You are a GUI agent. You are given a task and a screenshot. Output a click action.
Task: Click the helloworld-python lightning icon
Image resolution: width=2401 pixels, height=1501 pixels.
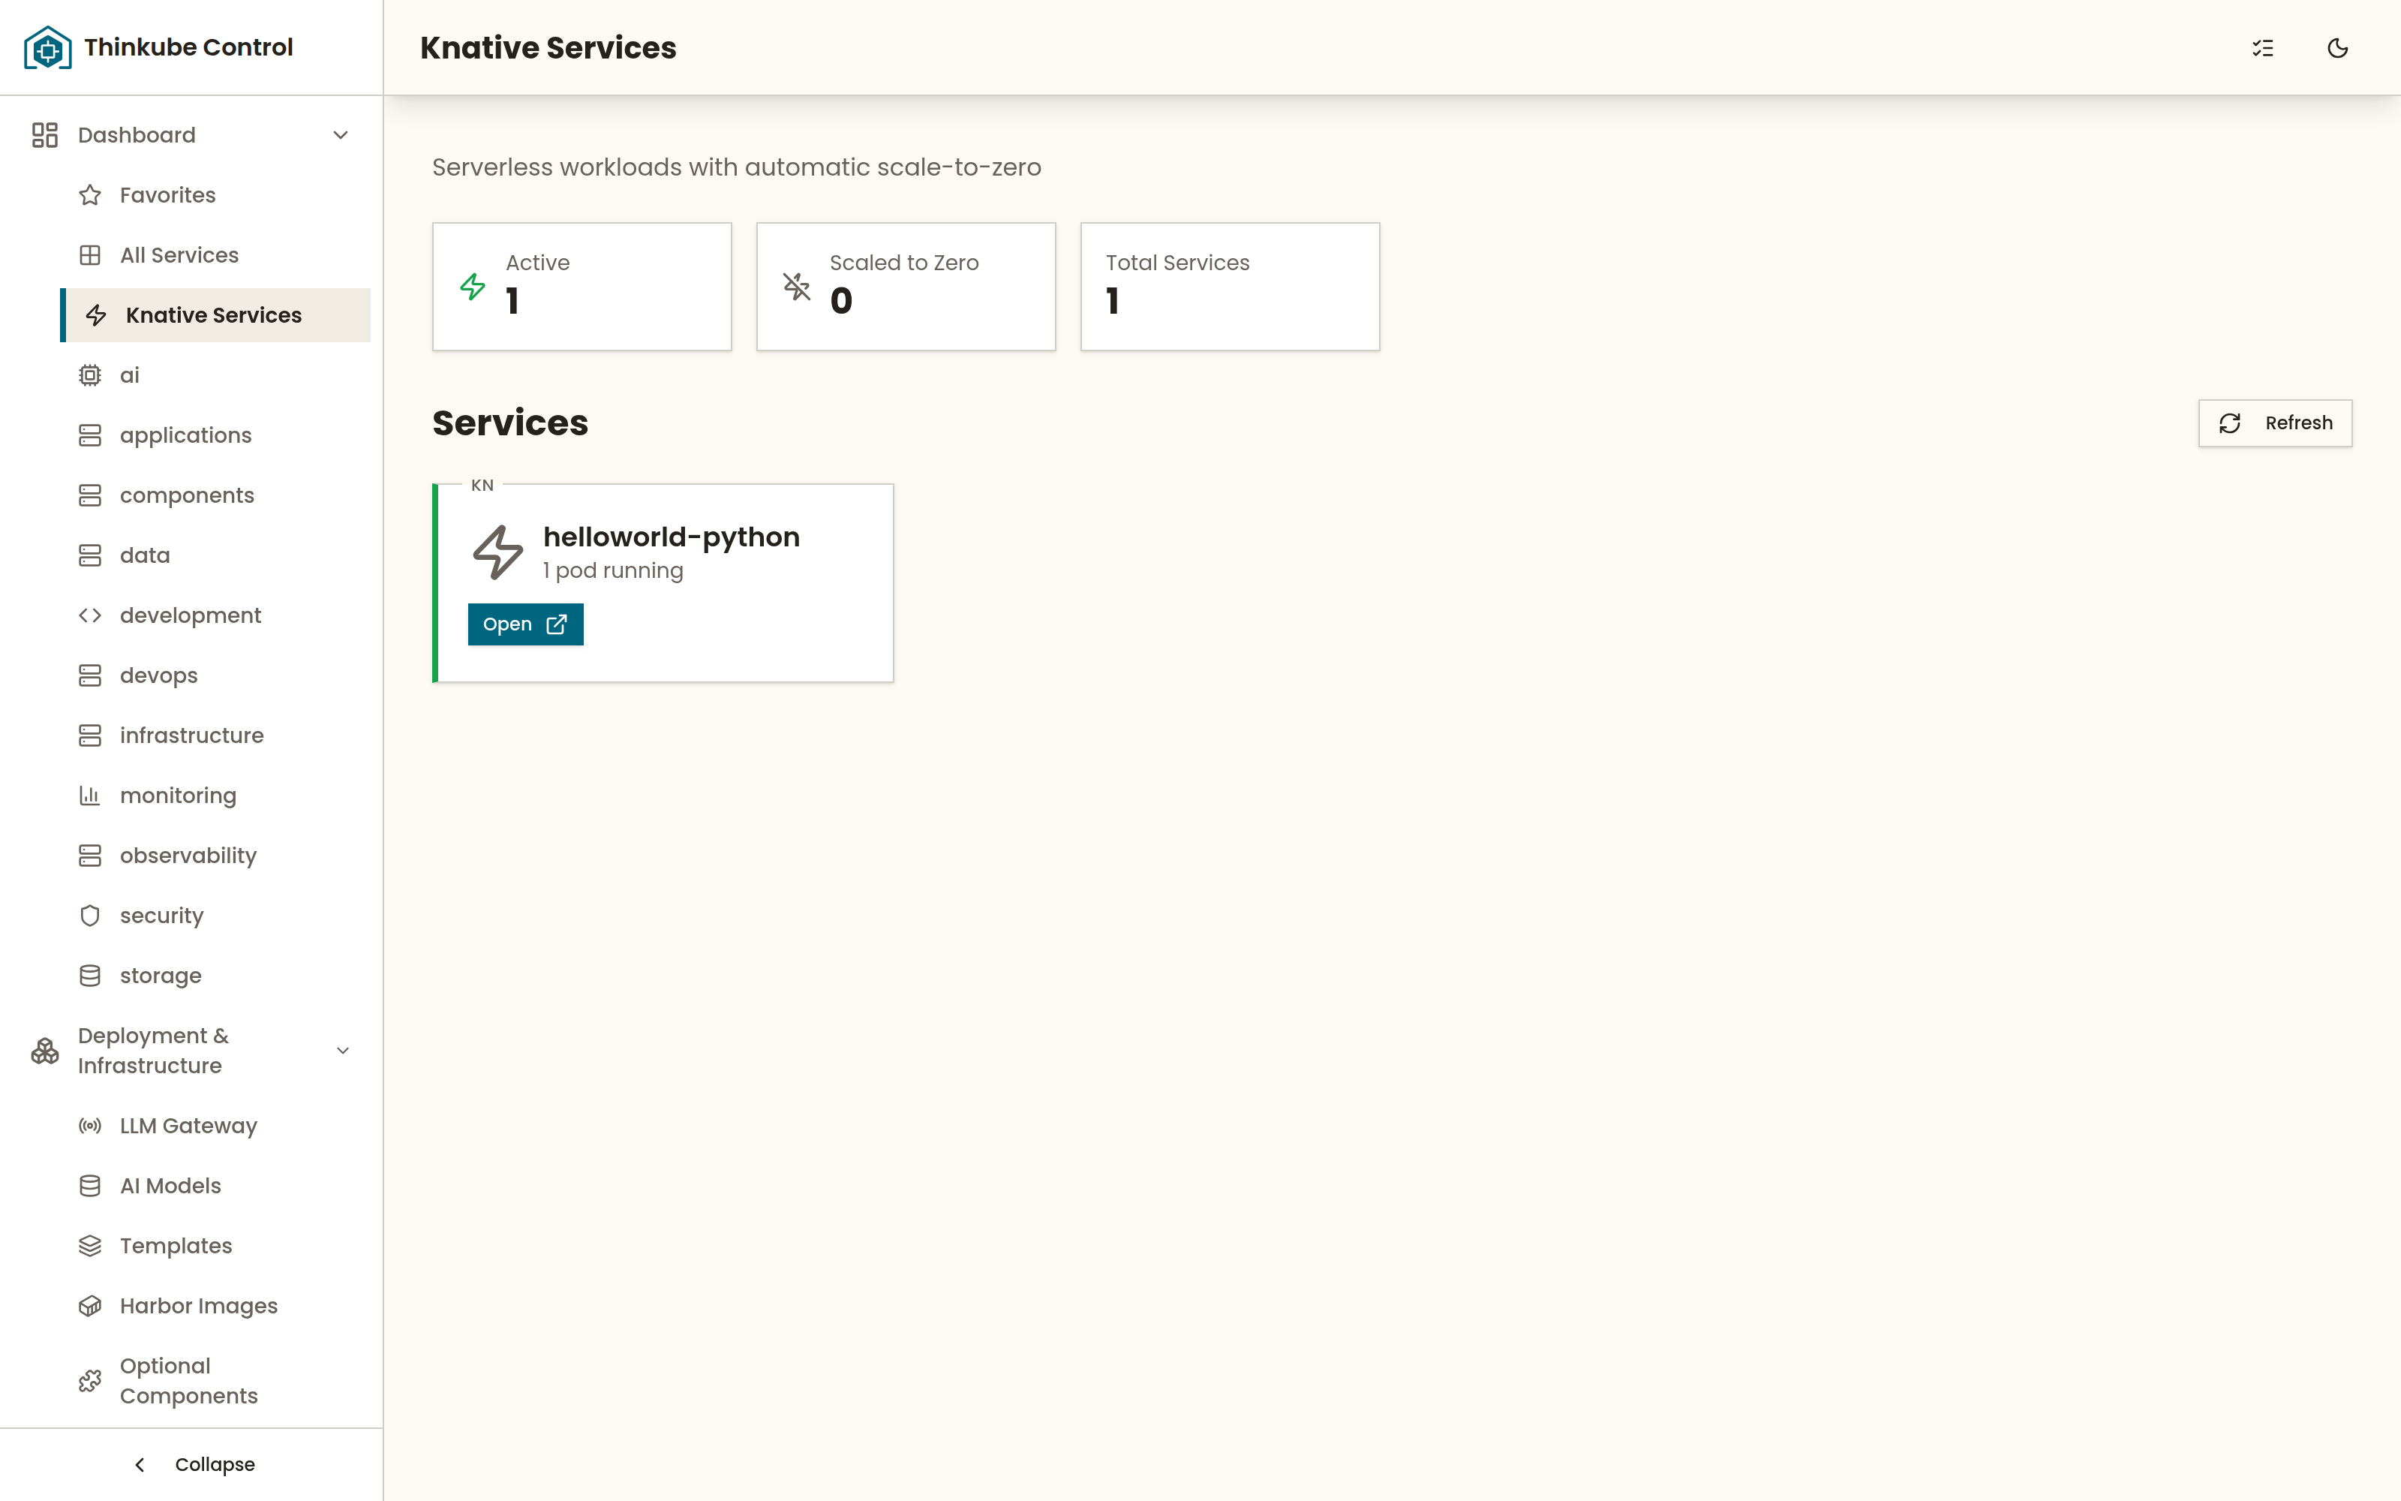click(x=497, y=552)
